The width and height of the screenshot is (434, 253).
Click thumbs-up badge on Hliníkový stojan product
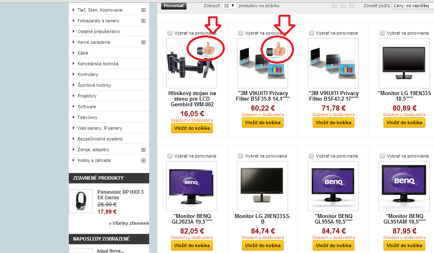pos(206,50)
